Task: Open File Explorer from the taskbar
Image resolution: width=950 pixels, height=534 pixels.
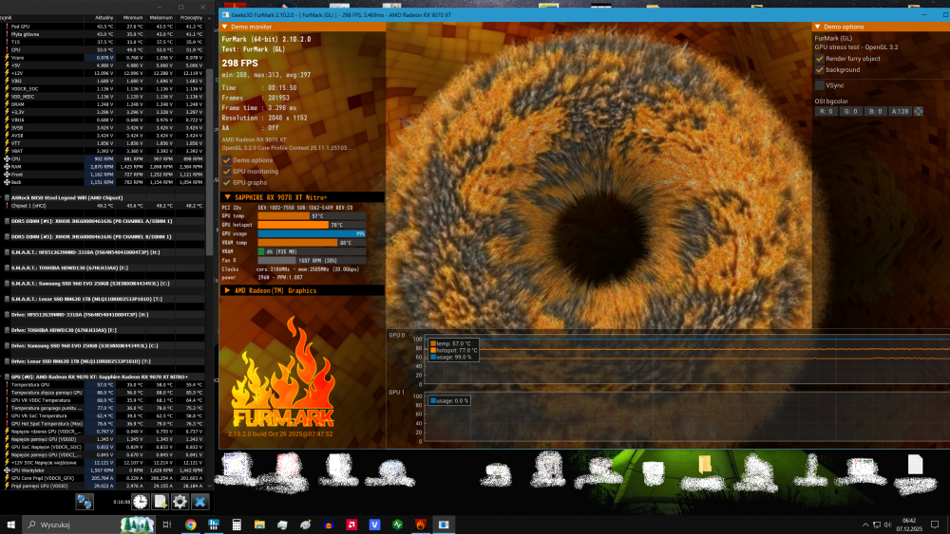Action: pos(259,525)
